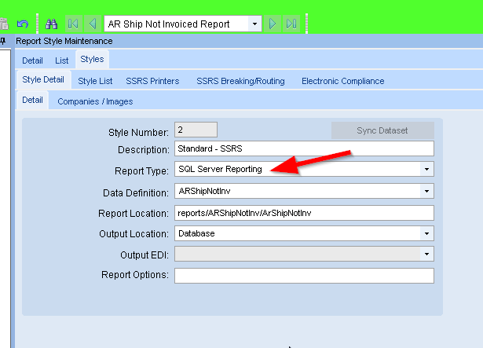483x348 pixels.
Task: Switch to the List tab
Action: pos(61,60)
